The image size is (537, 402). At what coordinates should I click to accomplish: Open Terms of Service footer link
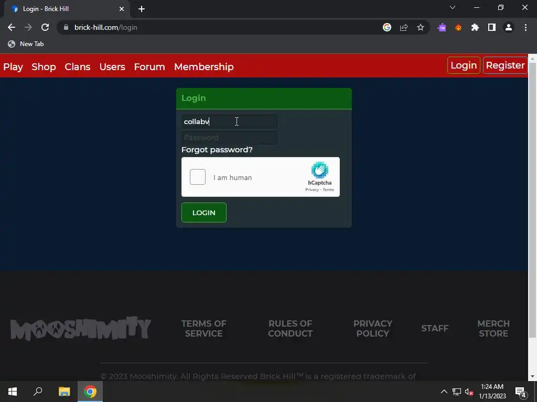pyautogui.click(x=204, y=328)
